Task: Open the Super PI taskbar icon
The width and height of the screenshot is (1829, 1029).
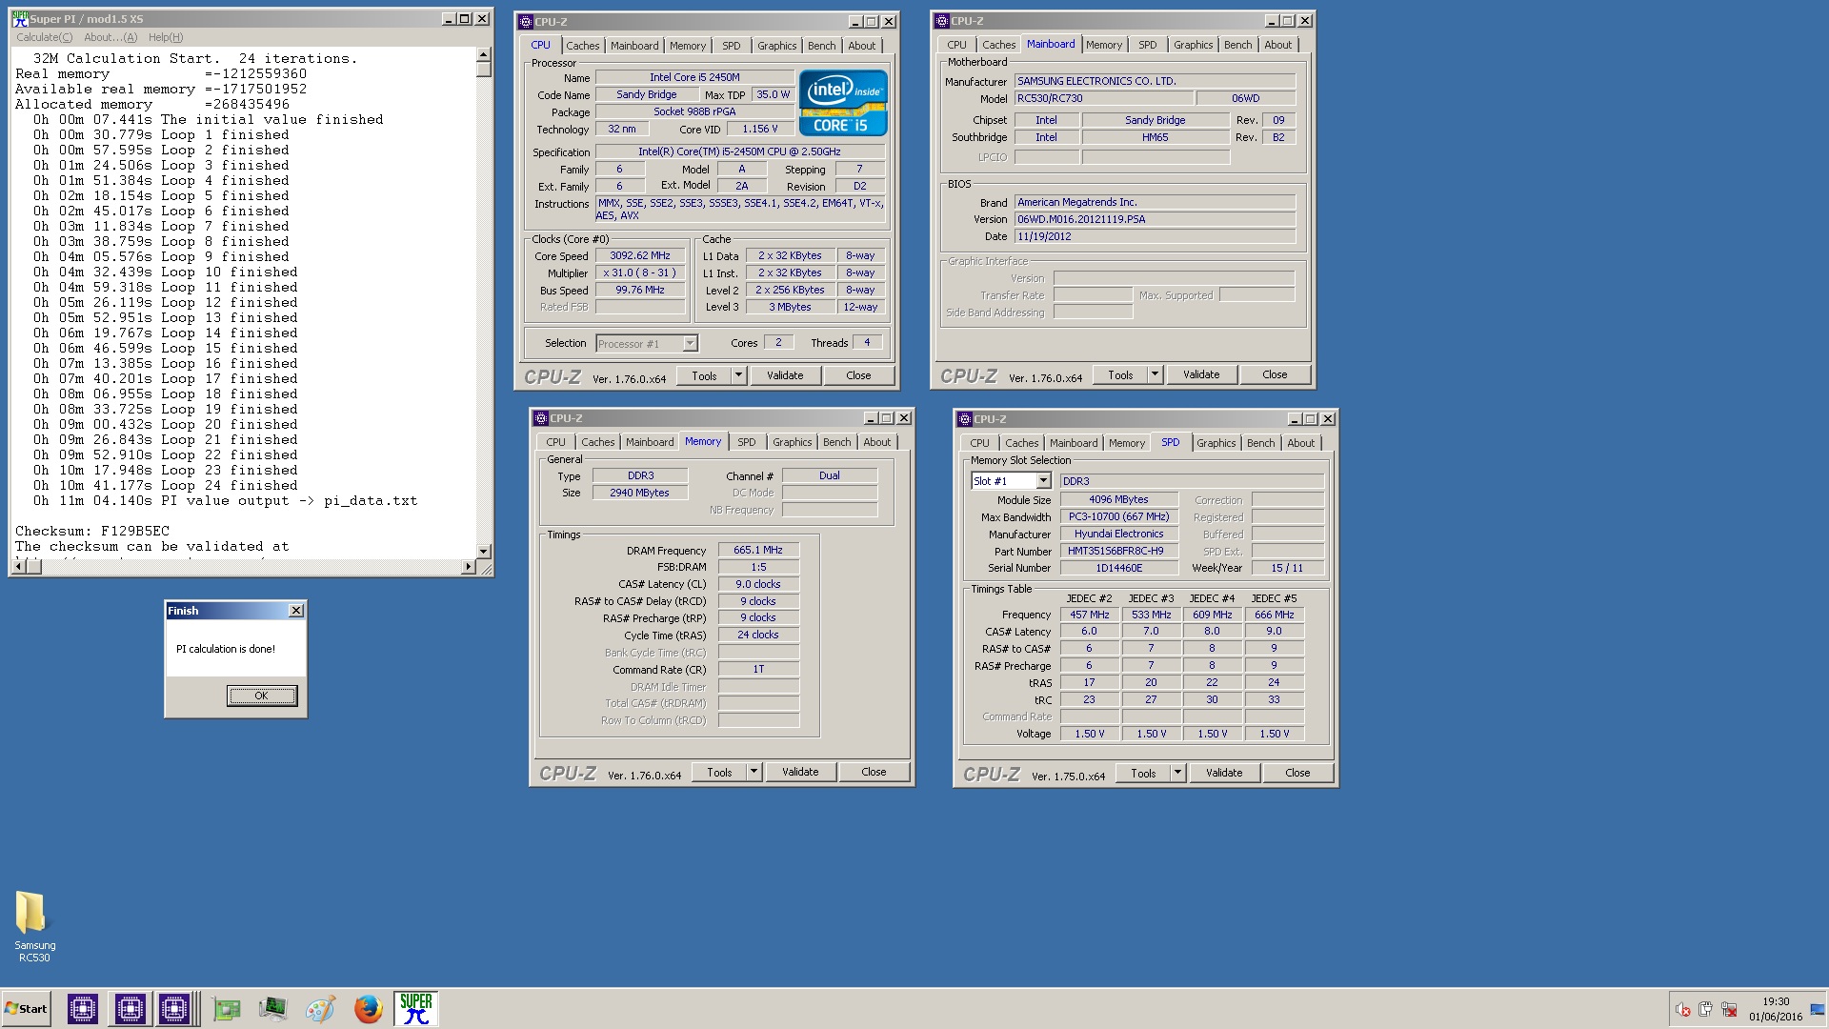Action: [x=416, y=1008]
